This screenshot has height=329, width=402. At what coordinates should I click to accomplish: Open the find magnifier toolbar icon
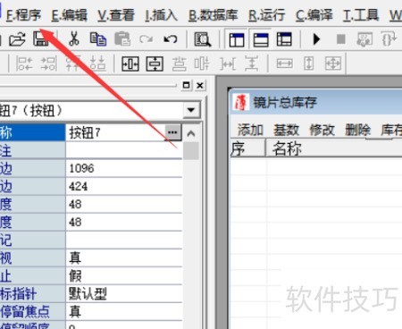click(202, 39)
